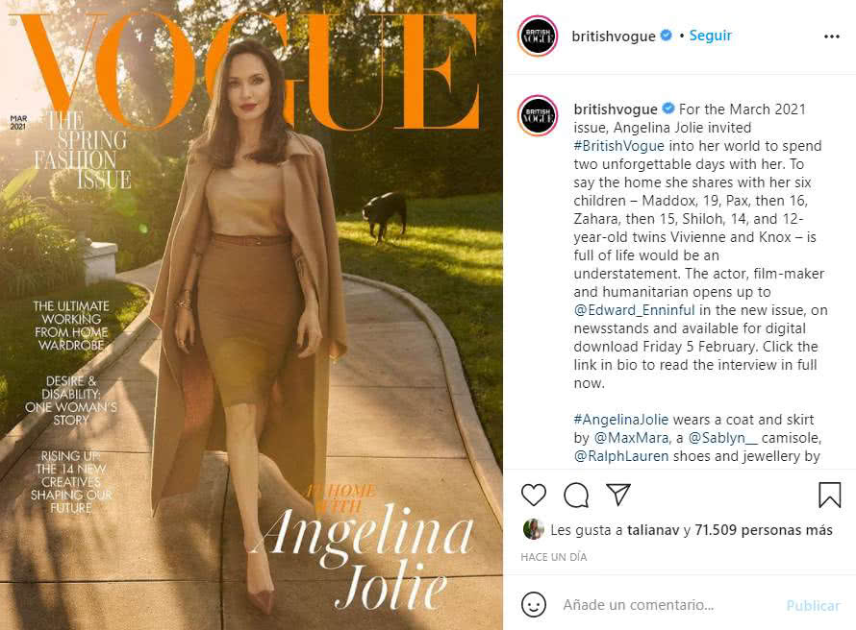Open the #AngelinaJolie hashtag link
Viewport: 856px width, 630px height.
click(x=620, y=420)
